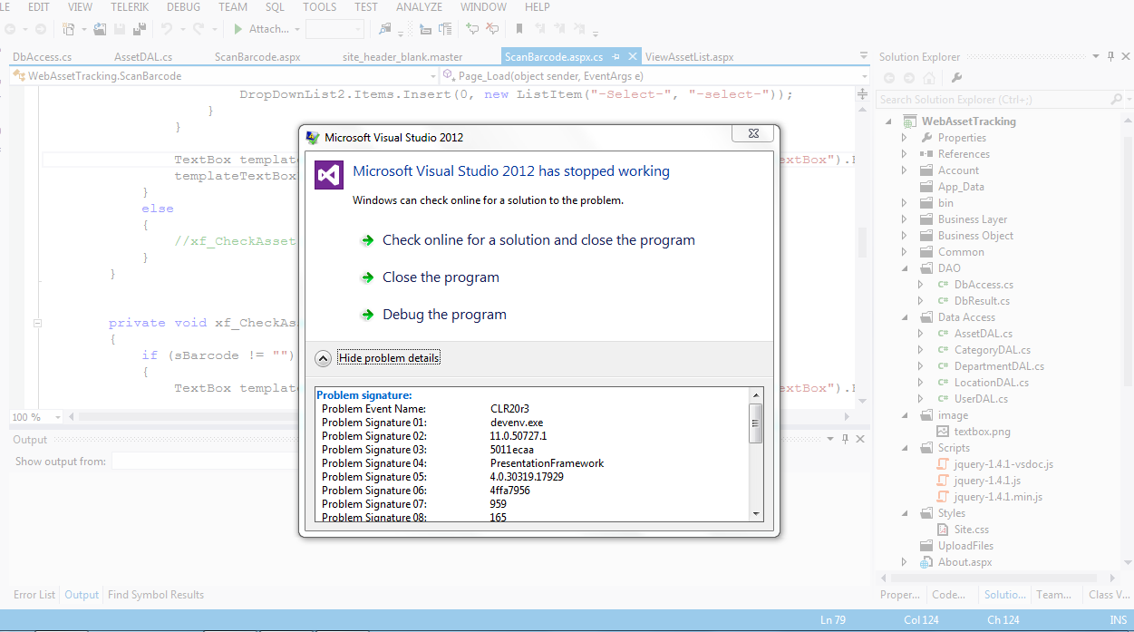Expand the Properties node in Solution Explorer

pos(904,138)
